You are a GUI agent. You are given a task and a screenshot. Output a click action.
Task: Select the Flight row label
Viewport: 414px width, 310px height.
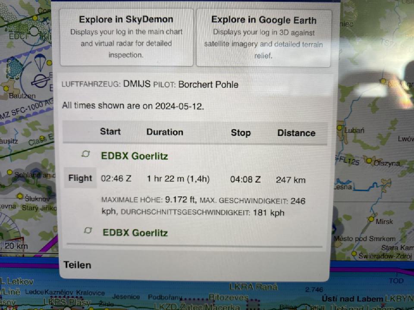tap(80, 178)
